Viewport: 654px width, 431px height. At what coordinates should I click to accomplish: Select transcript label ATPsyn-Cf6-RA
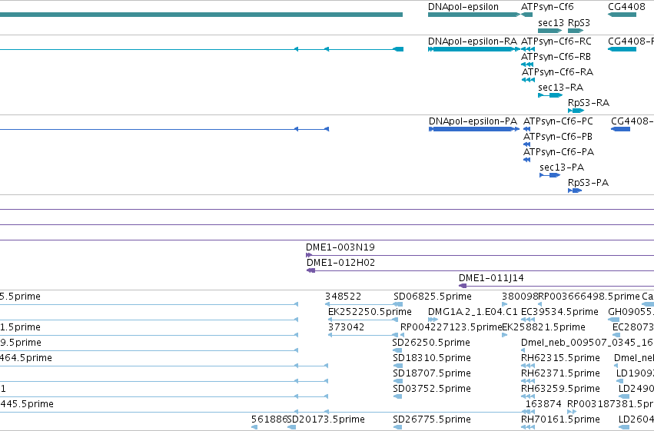pos(557,72)
